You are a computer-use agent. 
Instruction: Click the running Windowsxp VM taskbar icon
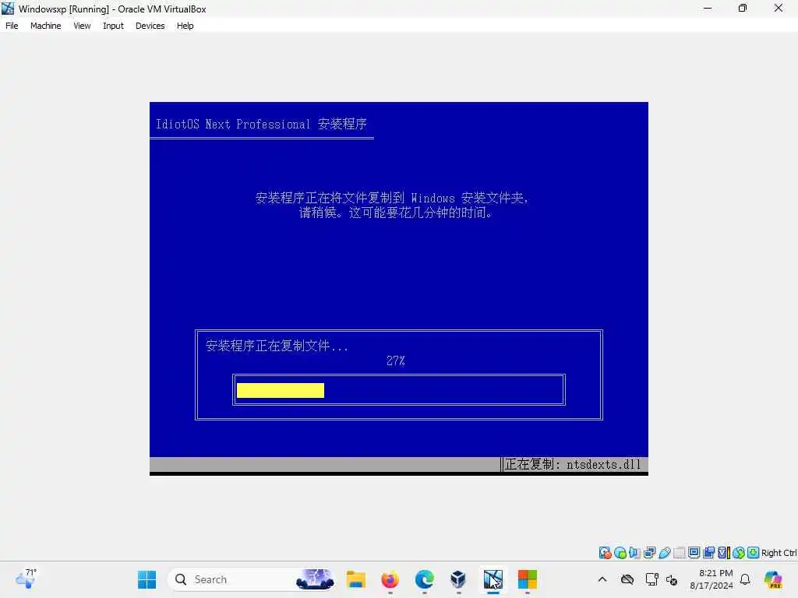click(x=493, y=579)
